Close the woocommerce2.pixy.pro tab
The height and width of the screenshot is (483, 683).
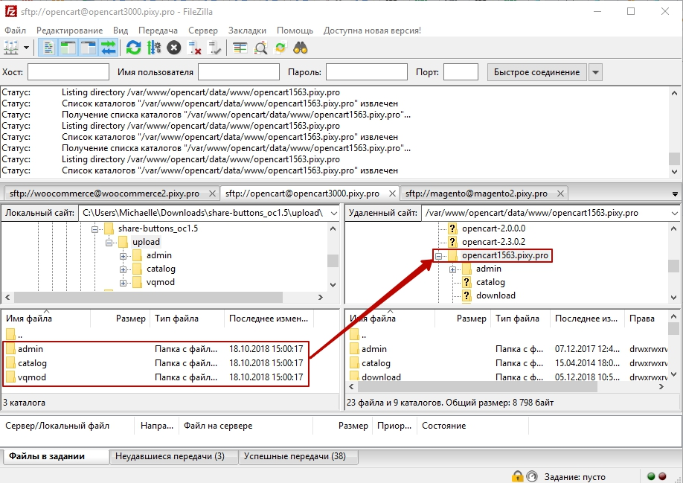click(x=212, y=193)
